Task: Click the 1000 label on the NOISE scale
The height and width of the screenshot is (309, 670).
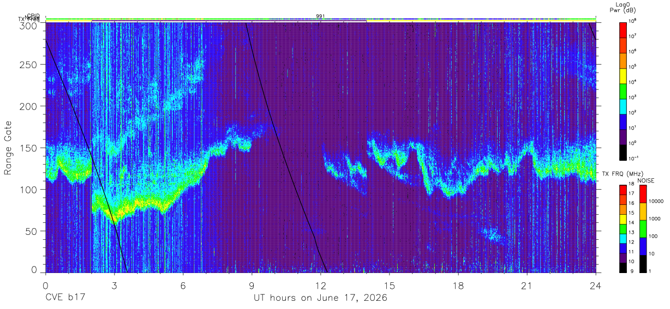Action: click(x=656, y=219)
